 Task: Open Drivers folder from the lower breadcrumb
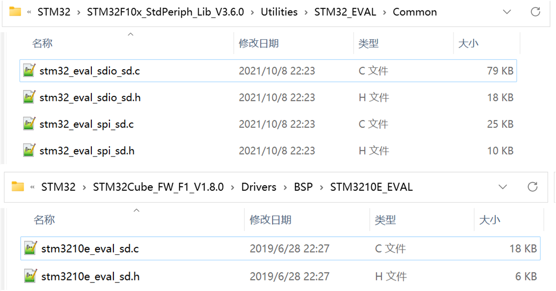(259, 187)
